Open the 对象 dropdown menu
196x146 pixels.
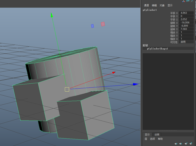pyautogui.click(x=162, y=5)
